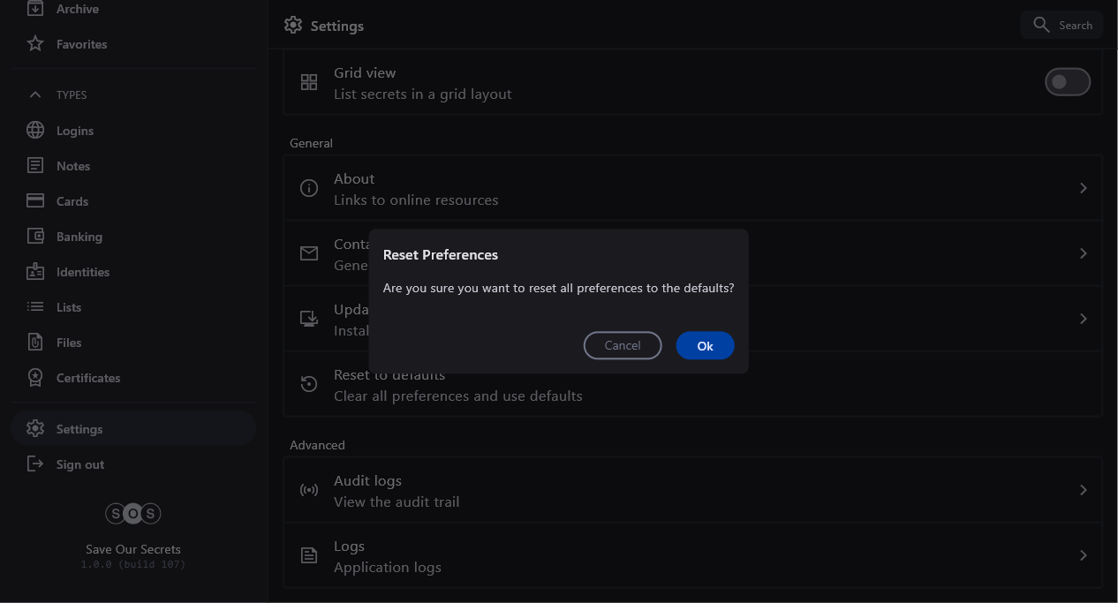Select Notes in the sidebar
Image resolution: width=1118 pixels, height=603 pixels.
point(73,166)
